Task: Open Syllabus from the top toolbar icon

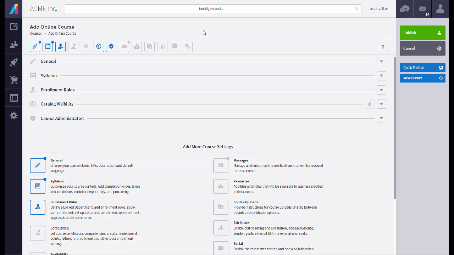Action: tap(48, 47)
